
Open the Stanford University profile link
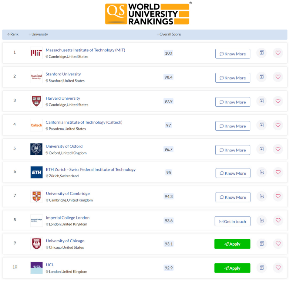[x=63, y=74]
